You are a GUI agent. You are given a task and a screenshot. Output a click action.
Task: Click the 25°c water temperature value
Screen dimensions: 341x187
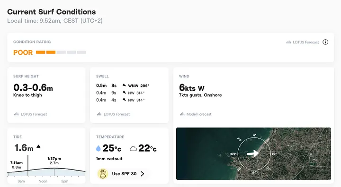point(112,148)
